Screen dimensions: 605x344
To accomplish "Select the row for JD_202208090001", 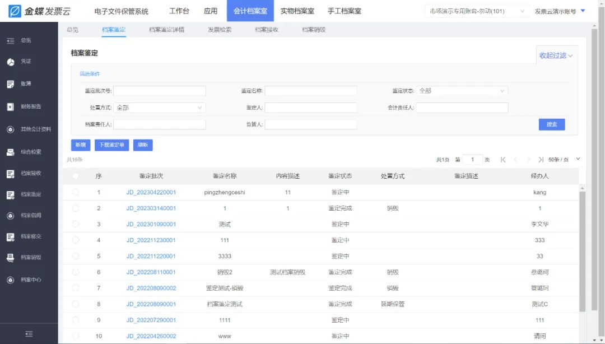I will pos(76,304).
